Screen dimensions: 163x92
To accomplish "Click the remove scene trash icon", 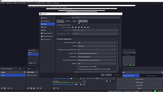I will (x=5, y=88).
